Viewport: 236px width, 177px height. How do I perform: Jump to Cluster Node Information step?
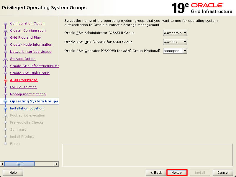(x=31, y=45)
